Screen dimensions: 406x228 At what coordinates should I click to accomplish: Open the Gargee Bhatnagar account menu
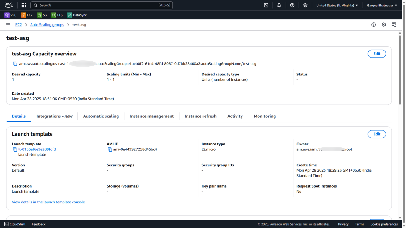pos(382,5)
